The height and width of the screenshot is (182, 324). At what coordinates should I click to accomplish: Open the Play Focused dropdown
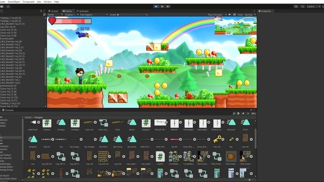[217, 15]
